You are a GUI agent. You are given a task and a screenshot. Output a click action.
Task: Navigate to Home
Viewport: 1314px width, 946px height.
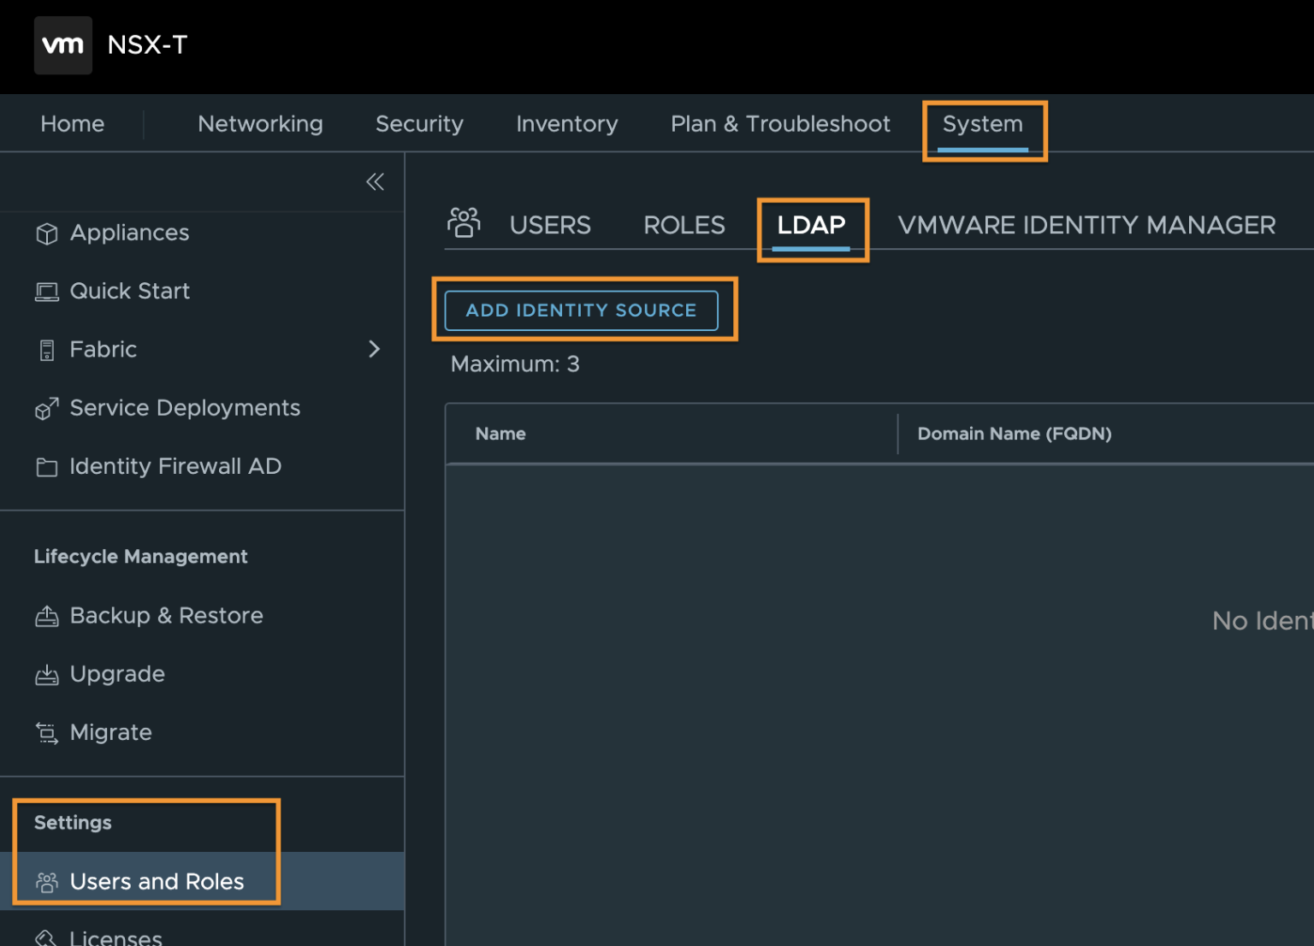pyautogui.click(x=72, y=123)
